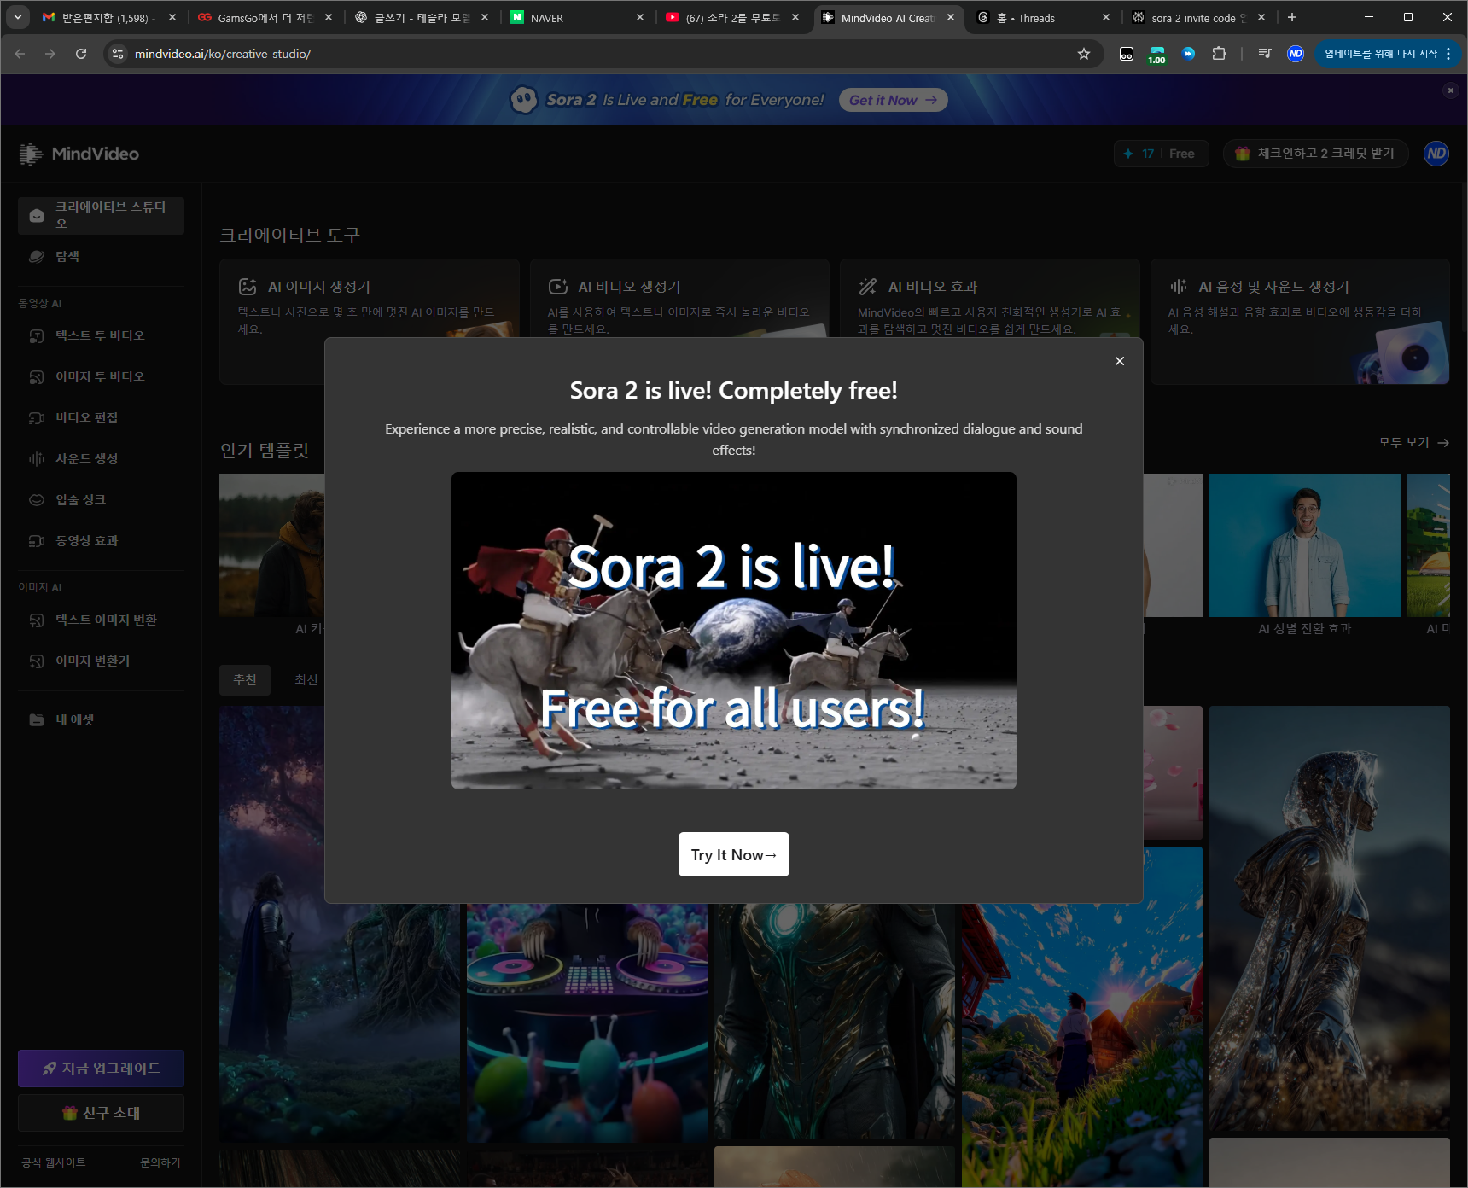Open the media control icon in toolbar
This screenshot has height=1188, width=1468.
click(x=1265, y=54)
